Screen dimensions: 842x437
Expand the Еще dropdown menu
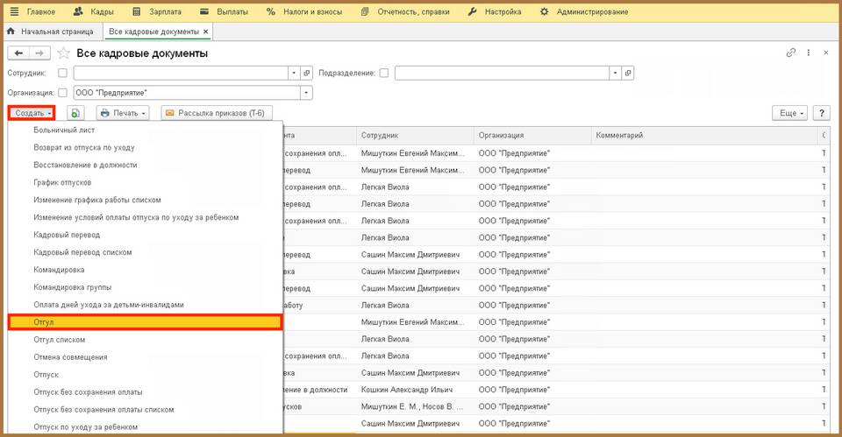789,113
